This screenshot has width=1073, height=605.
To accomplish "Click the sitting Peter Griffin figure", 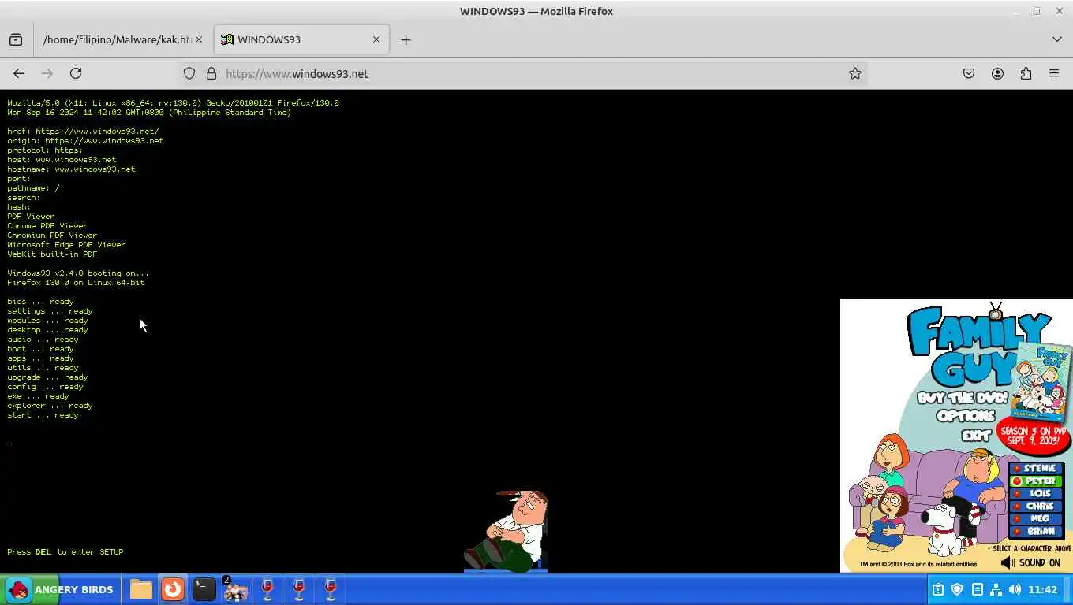I will click(507, 530).
